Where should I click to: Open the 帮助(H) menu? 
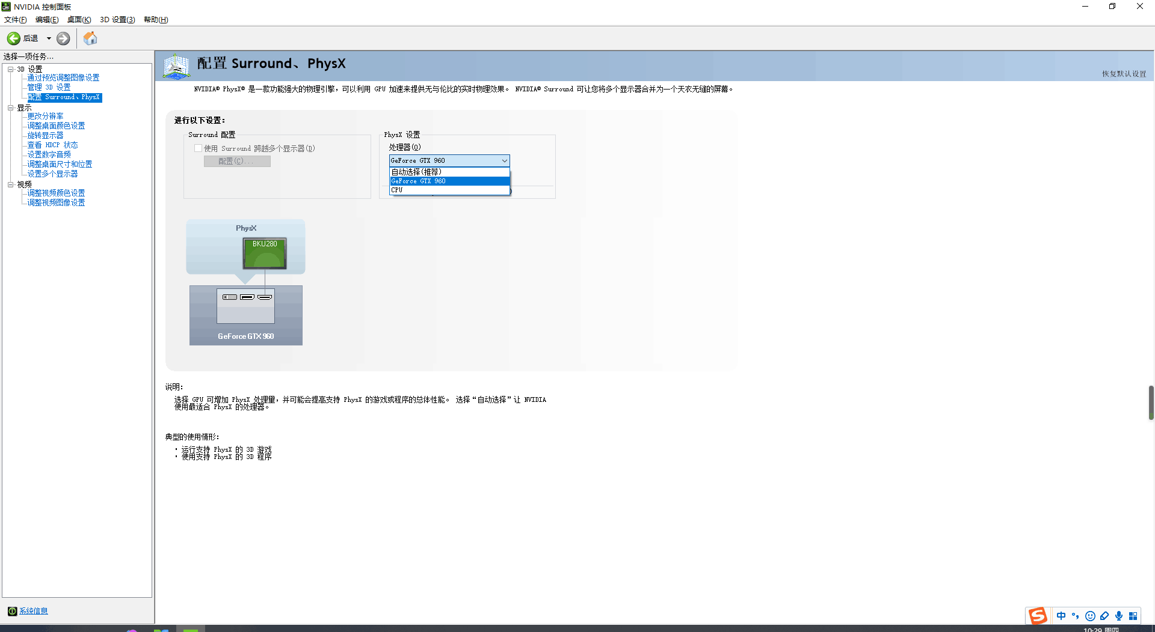[156, 20]
